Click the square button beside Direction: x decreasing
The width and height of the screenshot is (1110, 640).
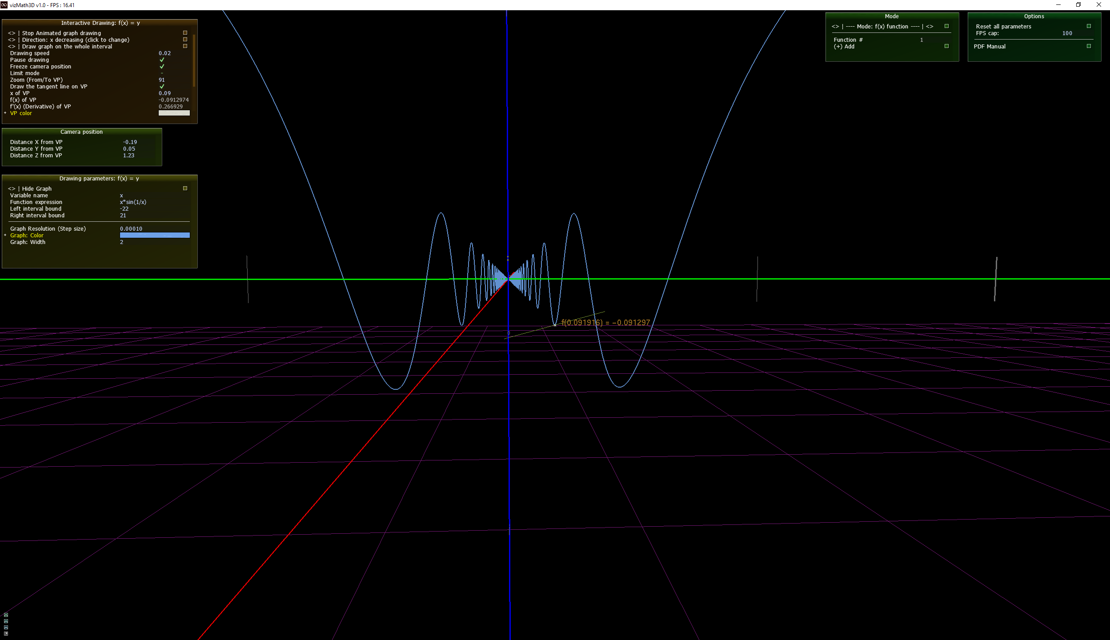185,40
